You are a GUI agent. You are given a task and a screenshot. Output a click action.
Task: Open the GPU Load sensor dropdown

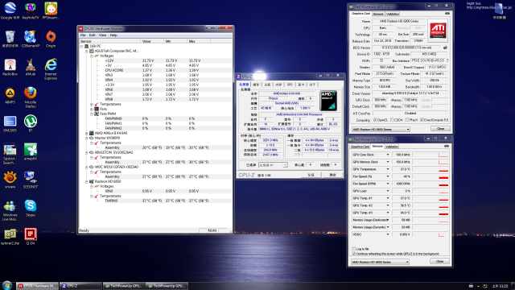(x=388, y=191)
